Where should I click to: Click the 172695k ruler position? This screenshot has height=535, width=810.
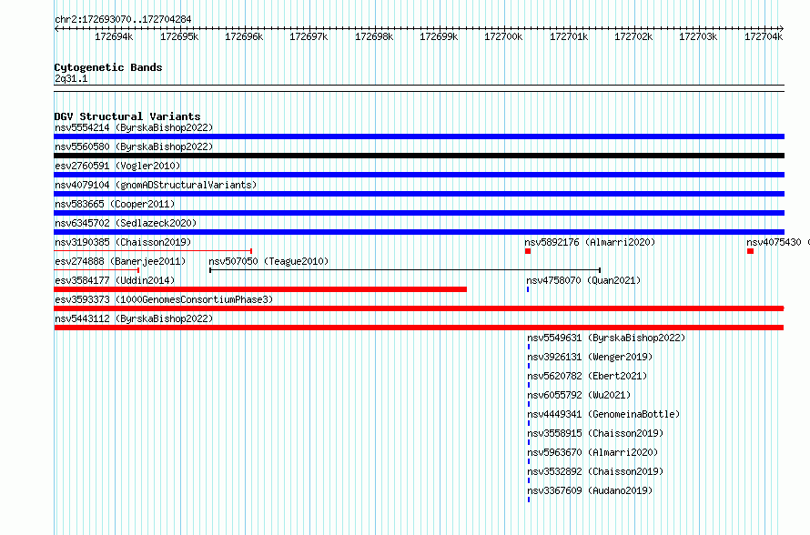(x=179, y=36)
